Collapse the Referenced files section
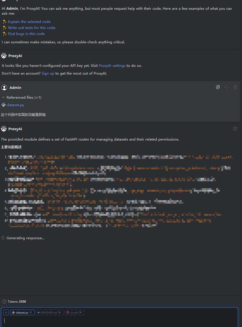The height and width of the screenshot is (327, 242). click(3, 98)
